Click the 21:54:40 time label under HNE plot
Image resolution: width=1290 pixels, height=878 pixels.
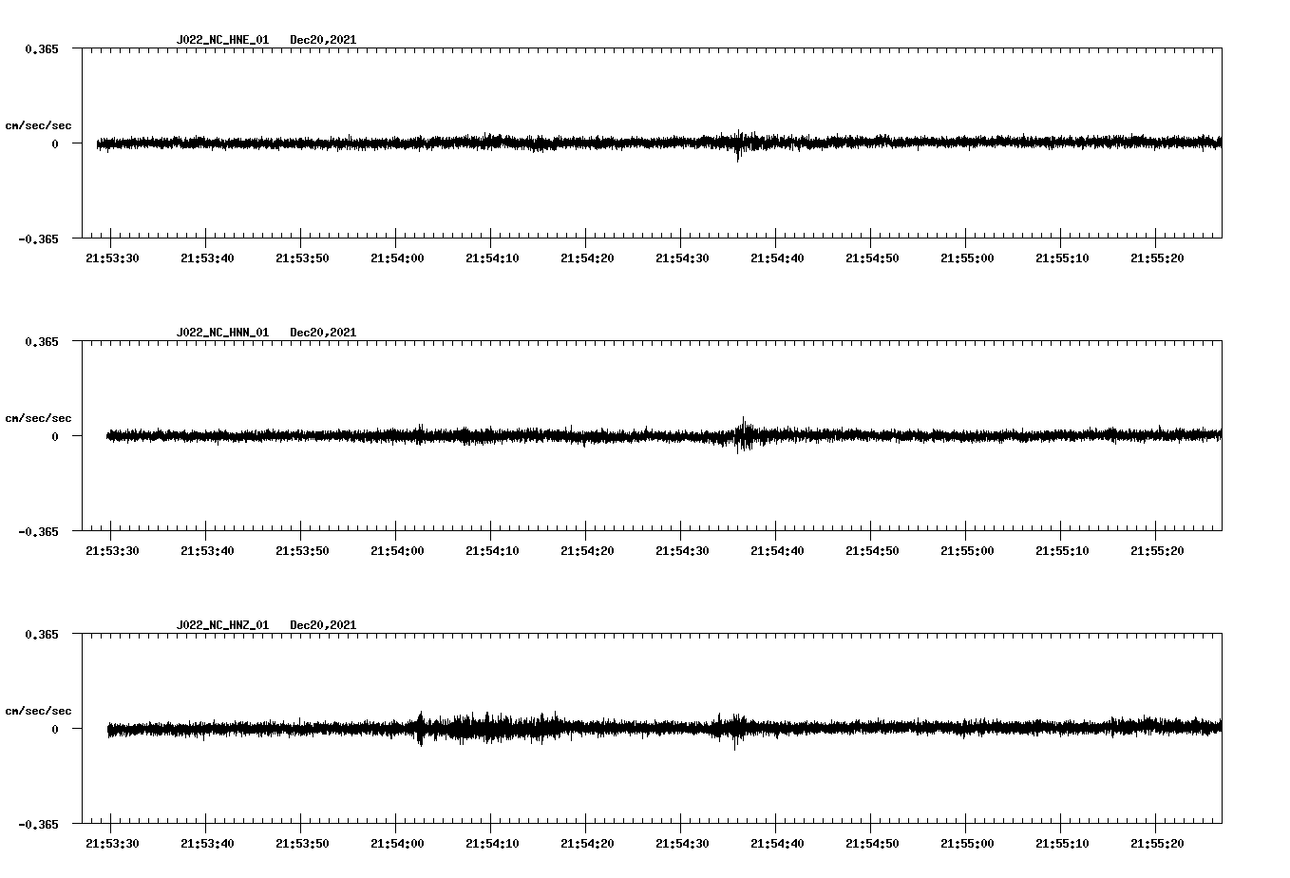(x=777, y=258)
